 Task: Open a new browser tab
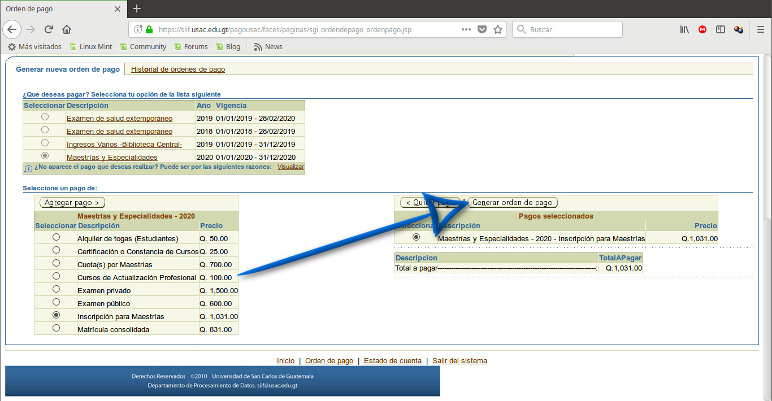(x=137, y=8)
